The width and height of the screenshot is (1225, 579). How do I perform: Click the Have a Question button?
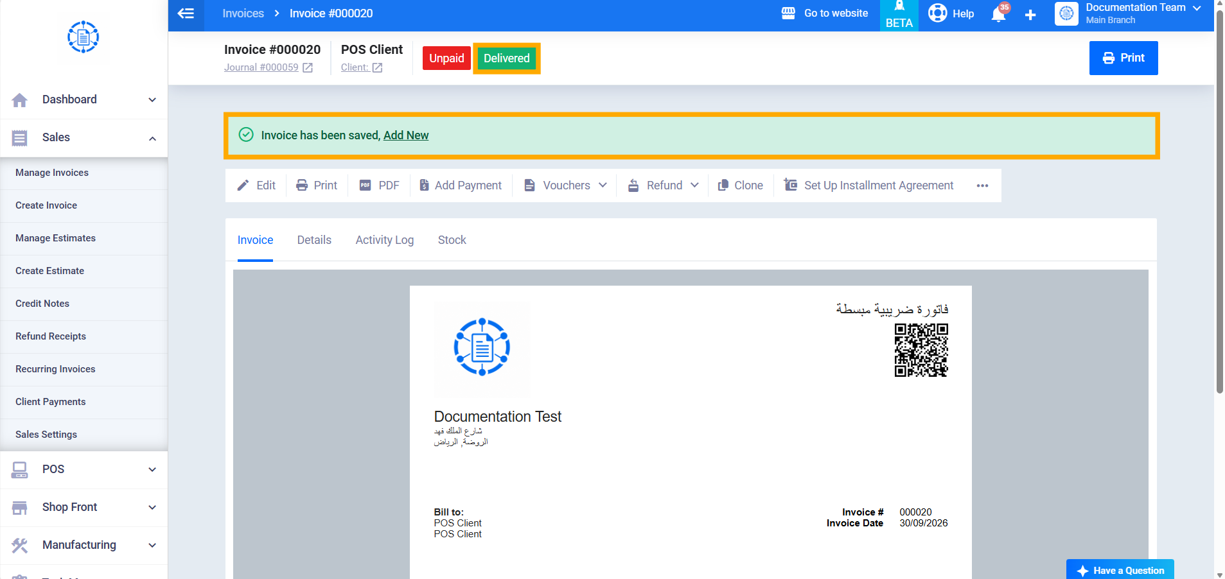click(1120, 570)
